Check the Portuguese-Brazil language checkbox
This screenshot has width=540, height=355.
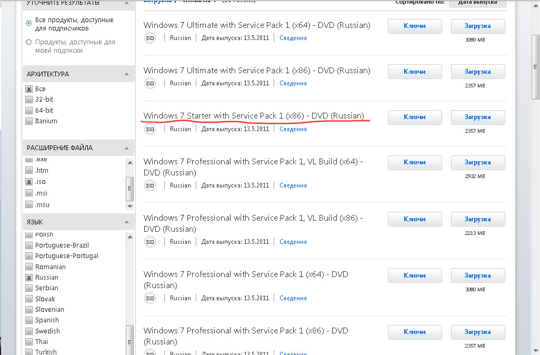coord(29,245)
